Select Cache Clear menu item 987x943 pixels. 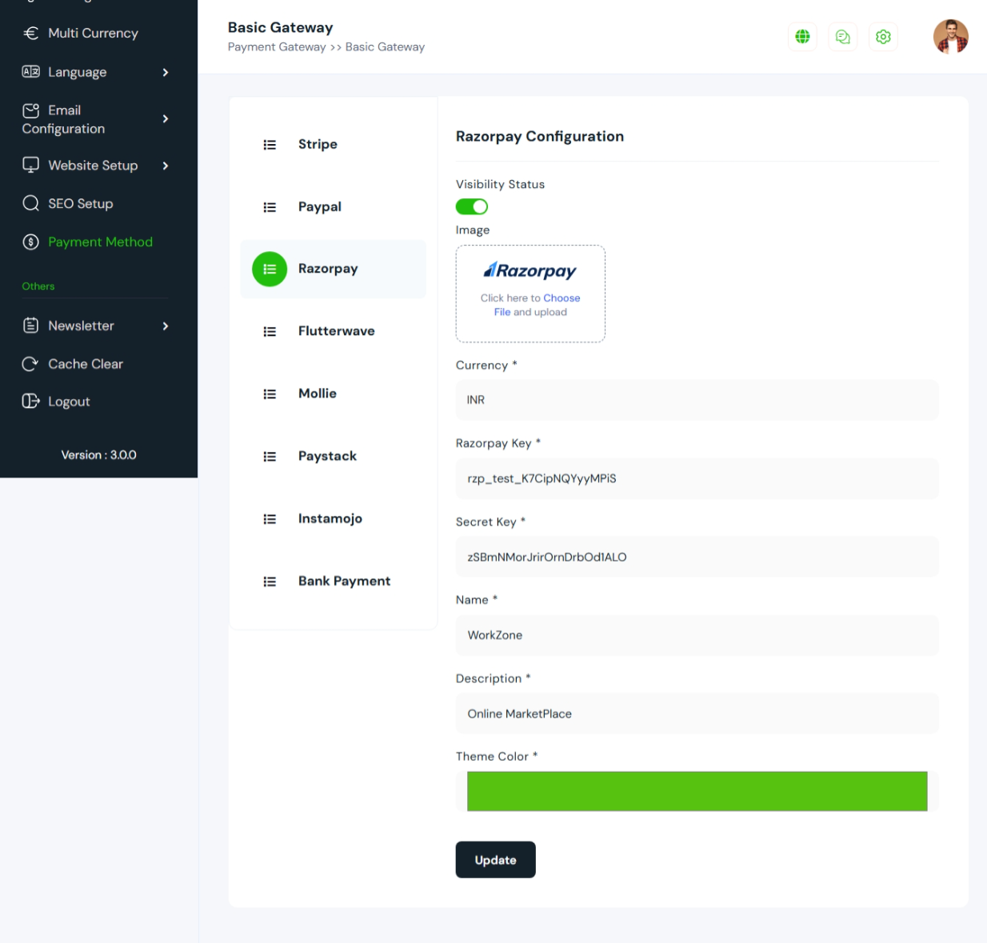click(x=86, y=364)
